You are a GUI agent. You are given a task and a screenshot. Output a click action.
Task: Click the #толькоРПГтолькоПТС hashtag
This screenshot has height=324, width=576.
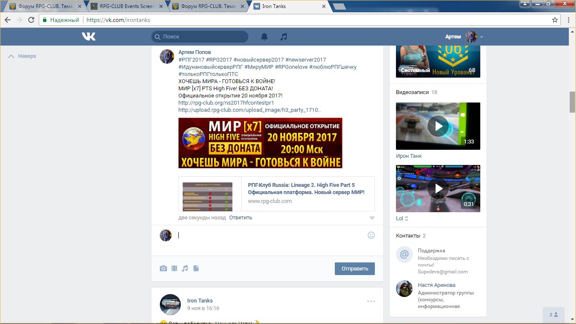(208, 74)
